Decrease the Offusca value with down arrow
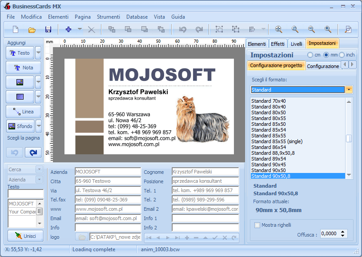The height and width of the screenshot is (257, 362). click(343, 235)
